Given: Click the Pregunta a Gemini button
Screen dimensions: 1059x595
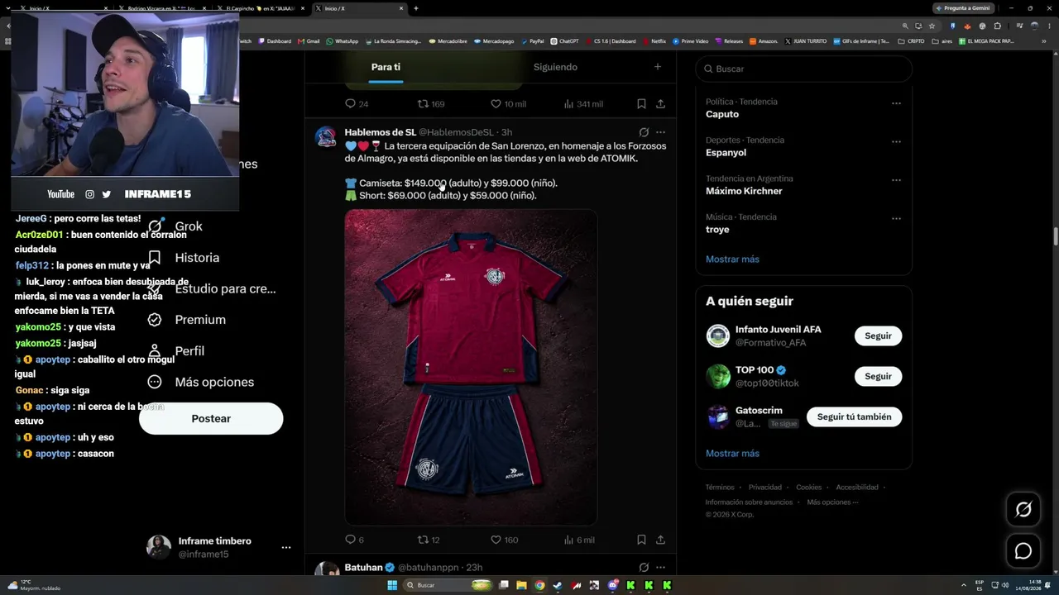Looking at the screenshot, I should click(962, 8).
